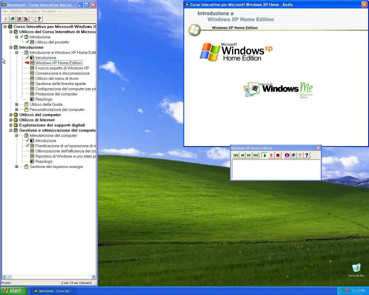Collapse the bold Introduzione chapter node
The image size is (369, 295).
pos(11,47)
